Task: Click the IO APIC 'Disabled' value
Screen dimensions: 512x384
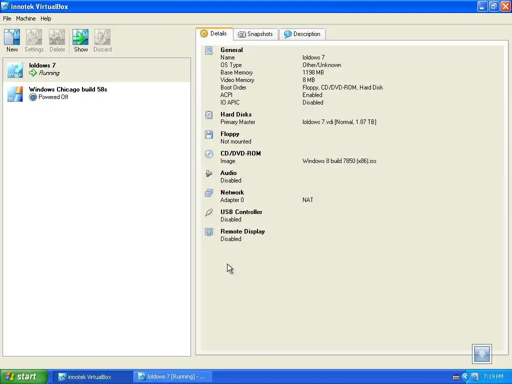Action: (x=313, y=102)
